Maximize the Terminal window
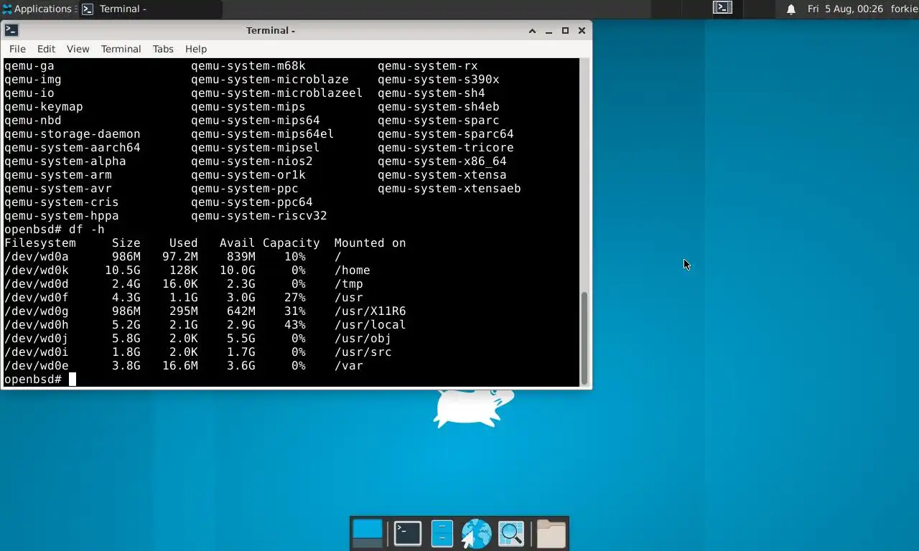This screenshot has height=551, width=919. 565,30
